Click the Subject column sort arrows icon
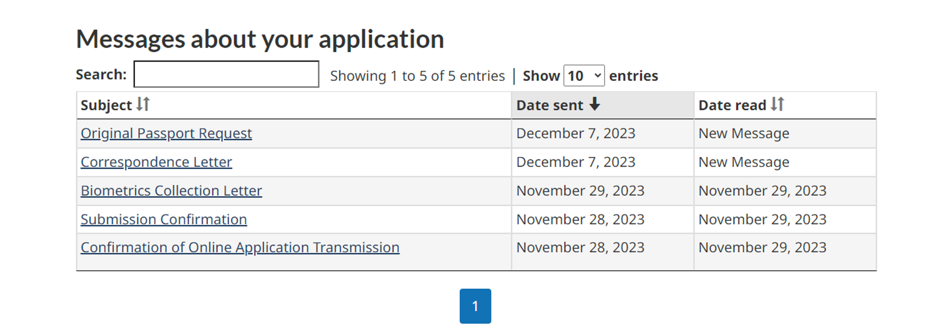Viewport: 947px width, 336px height. 143,104
